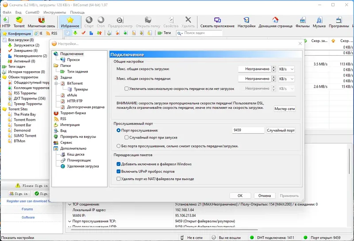Open the Файл menu
Image resolution: width=354 pixels, height=241 pixels.
point(7,12)
